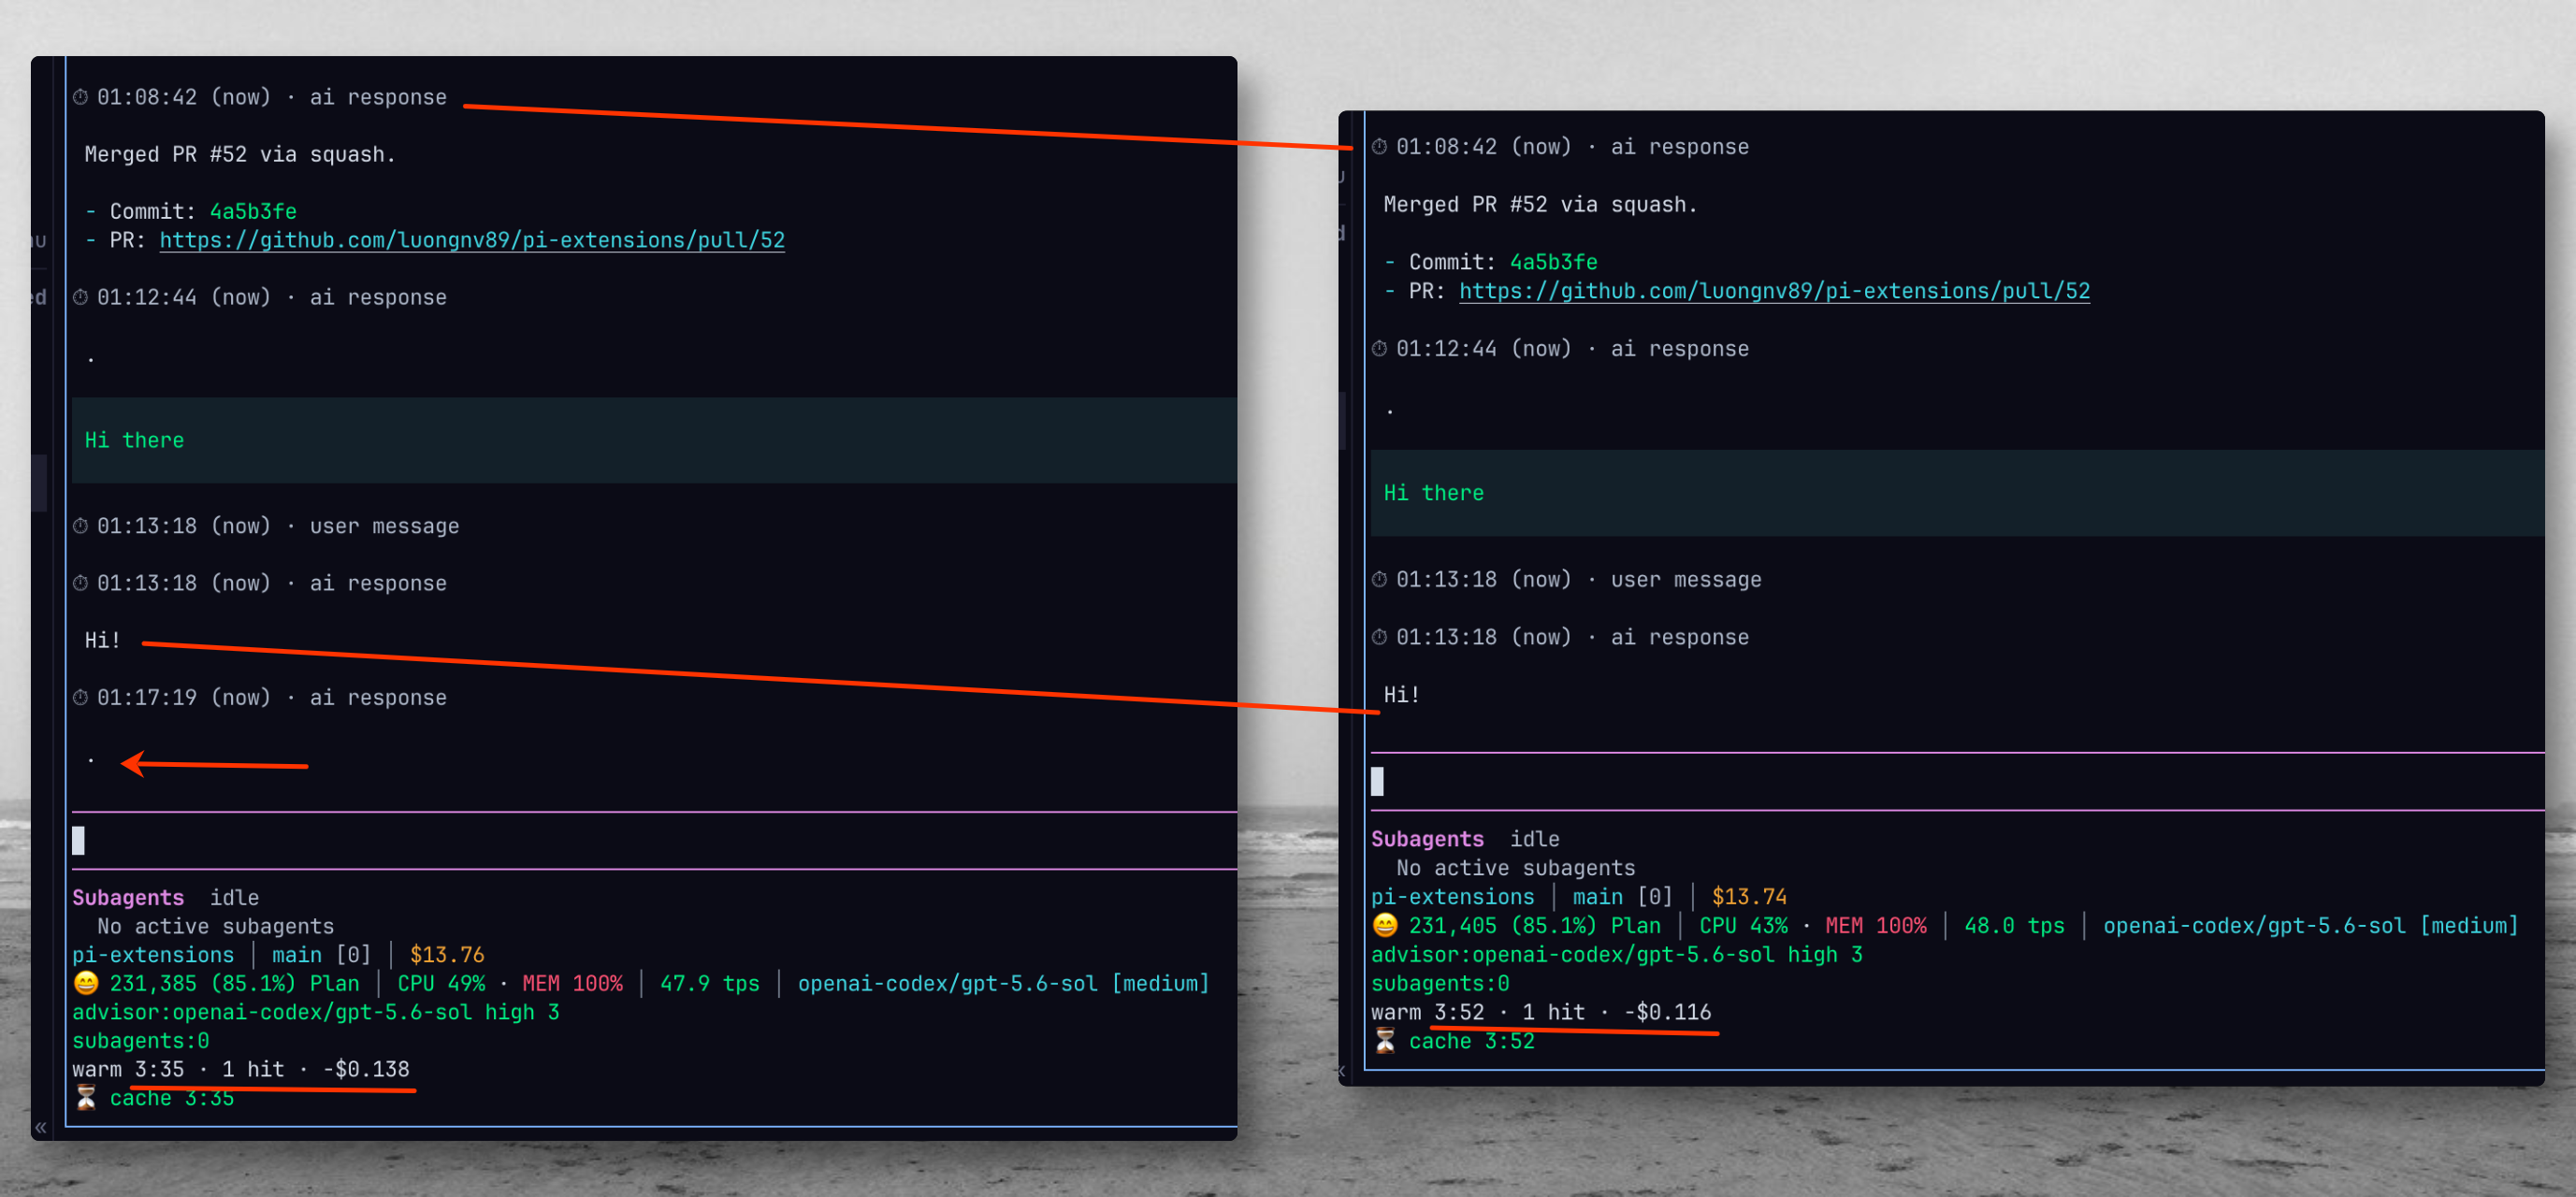Click commit hash 4a5b3fe in left terminal

(x=253, y=211)
